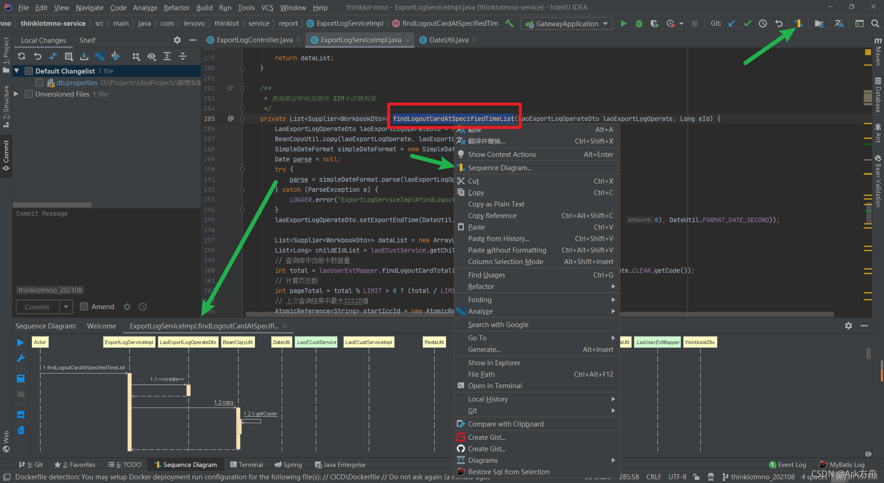
Task: Check the Unversioned Files checkbox
Action: point(29,94)
